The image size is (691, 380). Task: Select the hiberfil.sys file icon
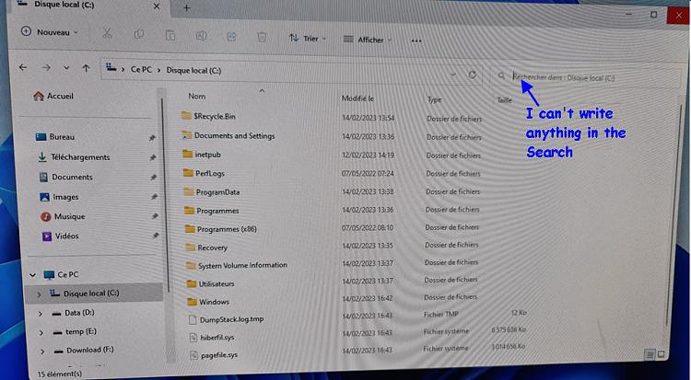193,338
